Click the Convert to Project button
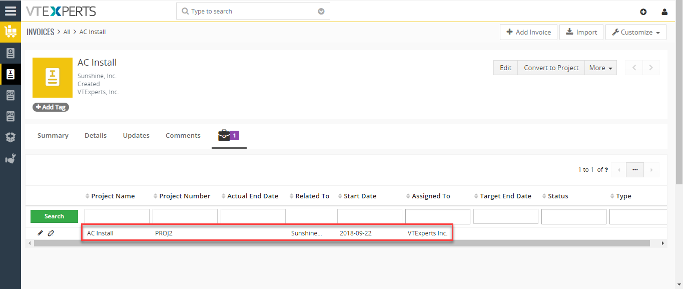 point(551,68)
